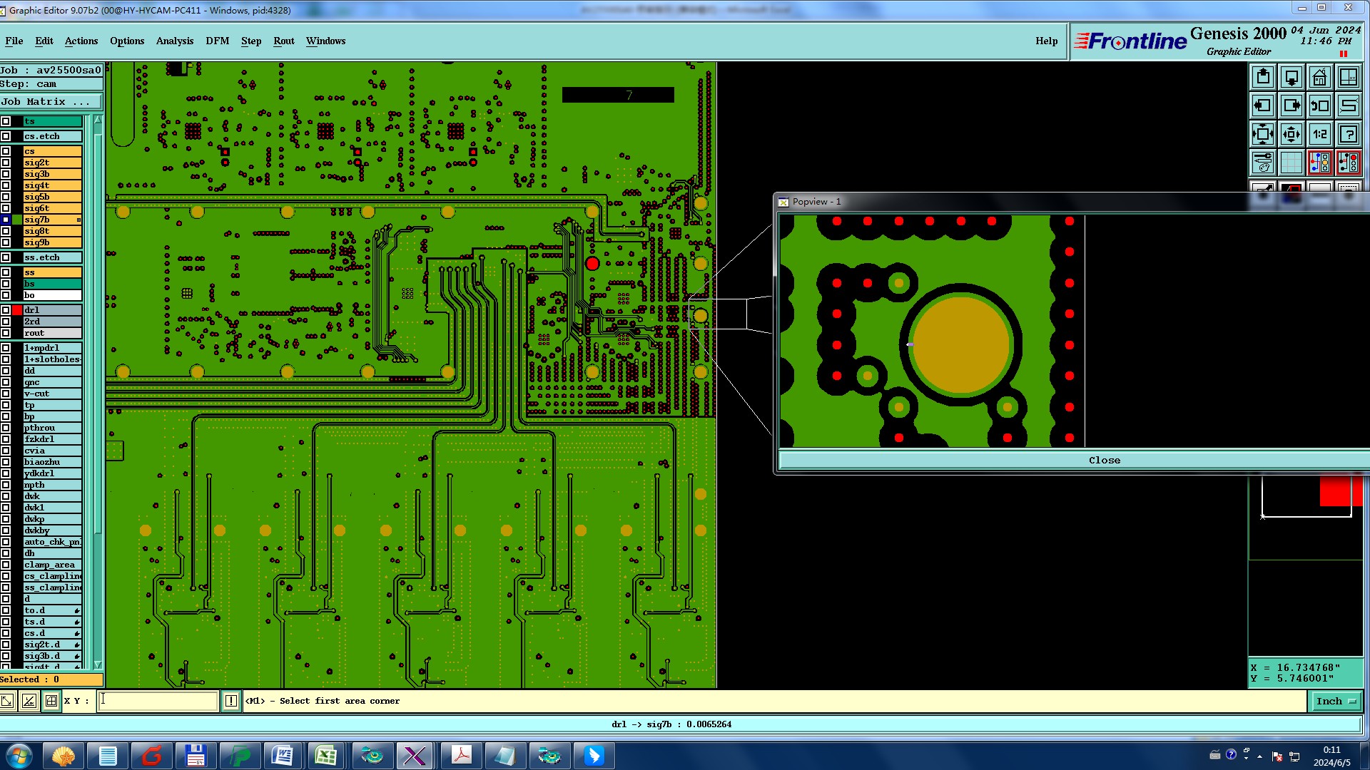Click the 1:2 zoom scale icon
1370x770 pixels.
coord(1319,134)
